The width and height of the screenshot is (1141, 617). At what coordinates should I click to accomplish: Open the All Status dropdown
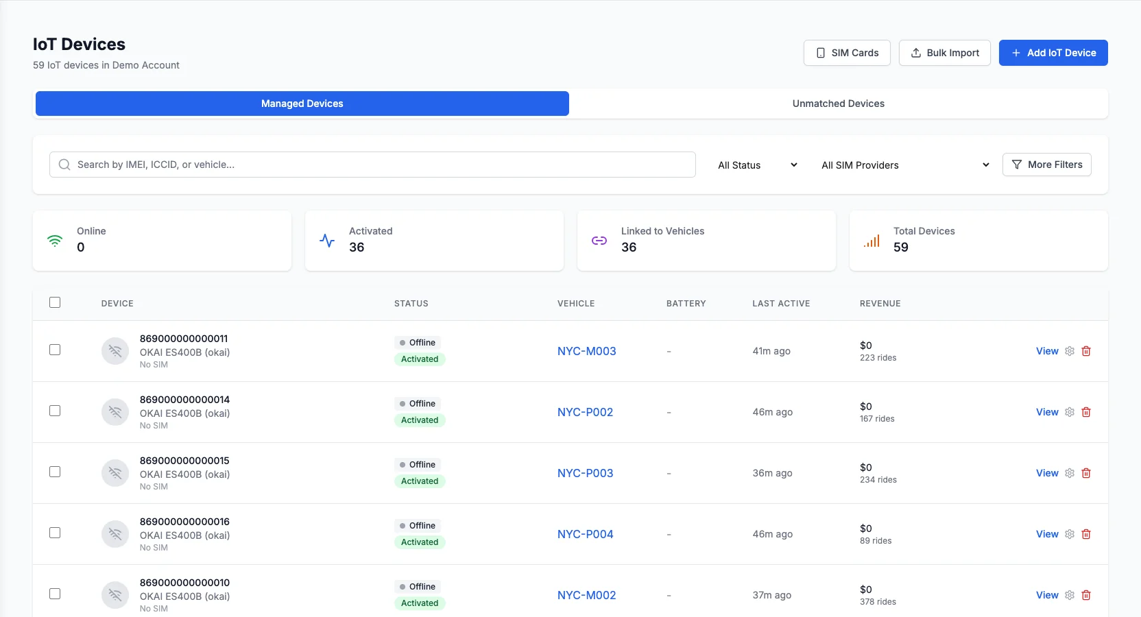click(758, 165)
